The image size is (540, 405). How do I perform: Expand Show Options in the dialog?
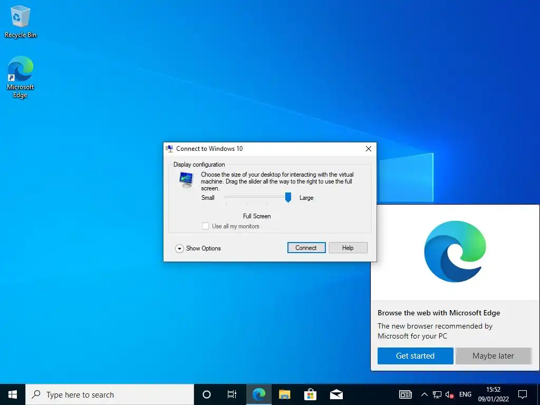pyautogui.click(x=198, y=248)
